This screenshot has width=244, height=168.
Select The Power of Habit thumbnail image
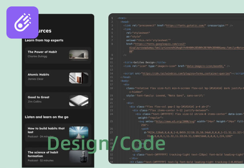(x=79, y=55)
